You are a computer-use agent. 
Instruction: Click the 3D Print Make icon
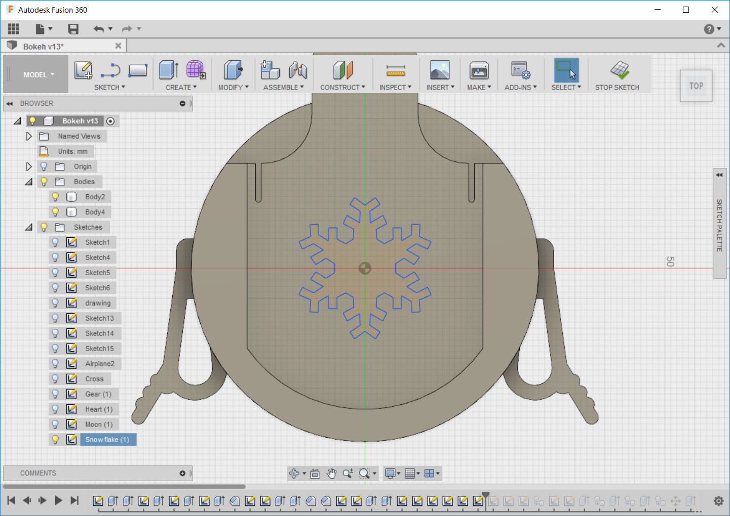pyautogui.click(x=479, y=70)
